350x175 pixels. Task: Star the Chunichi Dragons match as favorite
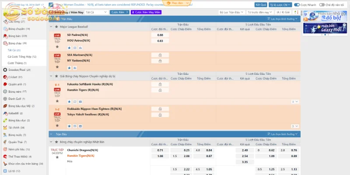pos(57,157)
